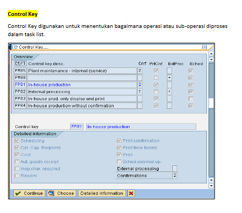Toggle Sched checkbox for PP04 row

click(191, 106)
